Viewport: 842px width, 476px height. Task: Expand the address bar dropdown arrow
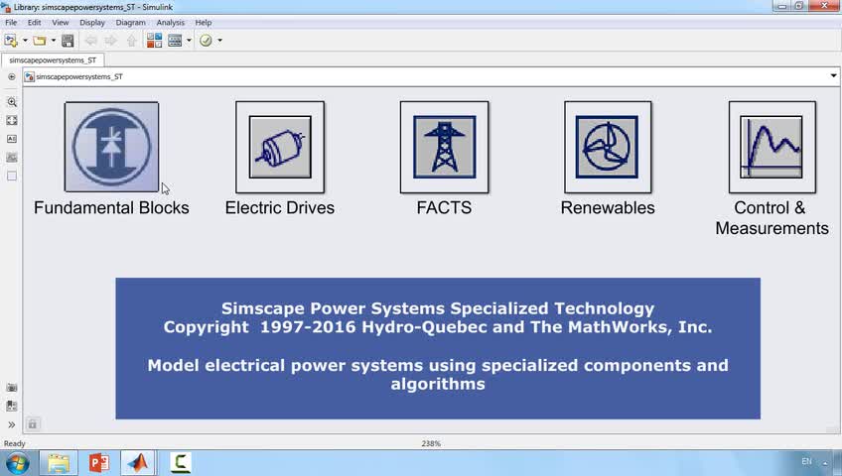pos(833,76)
